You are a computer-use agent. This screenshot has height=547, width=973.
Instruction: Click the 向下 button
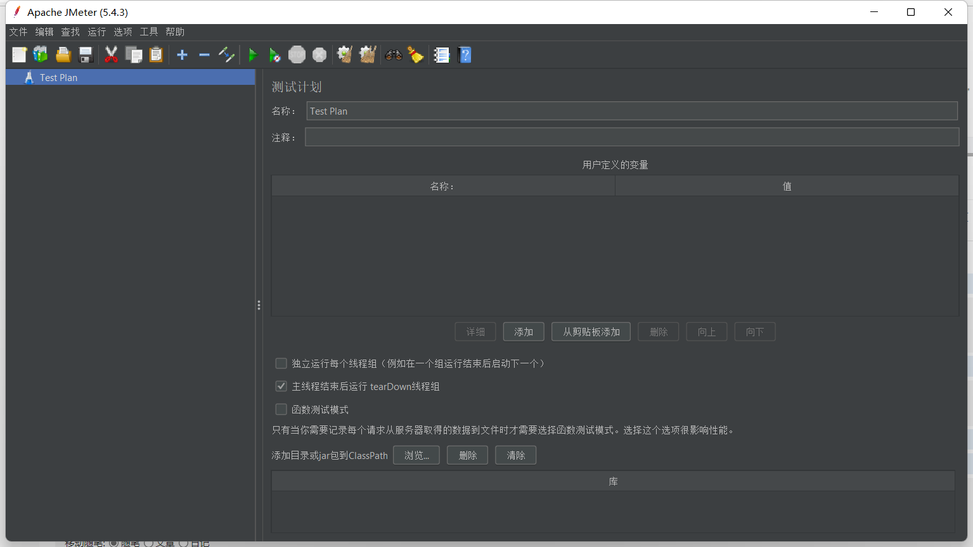pyautogui.click(x=755, y=332)
